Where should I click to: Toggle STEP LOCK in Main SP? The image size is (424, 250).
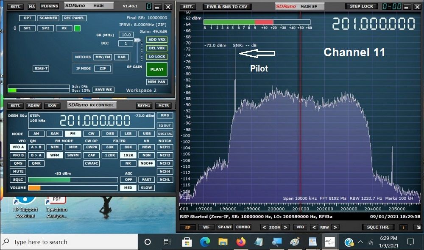click(361, 6)
